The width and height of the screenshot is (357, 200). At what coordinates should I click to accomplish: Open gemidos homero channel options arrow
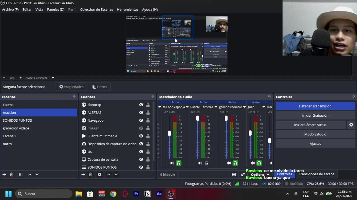click(x=244, y=107)
